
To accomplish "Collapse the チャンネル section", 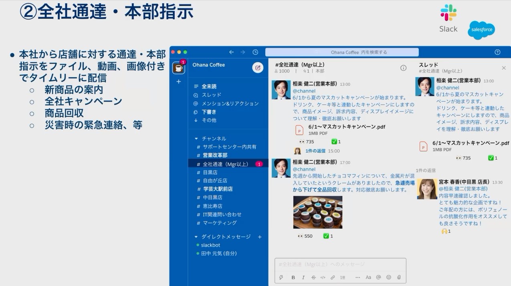I will tap(196, 139).
